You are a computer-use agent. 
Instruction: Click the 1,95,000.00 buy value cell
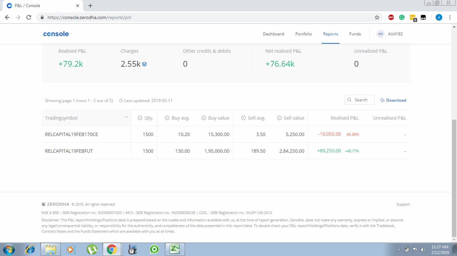click(x=217, y=151)
